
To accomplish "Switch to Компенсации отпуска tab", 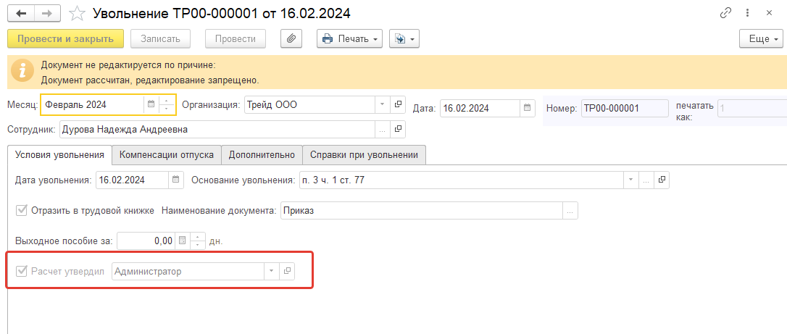I will coord(167,155).
